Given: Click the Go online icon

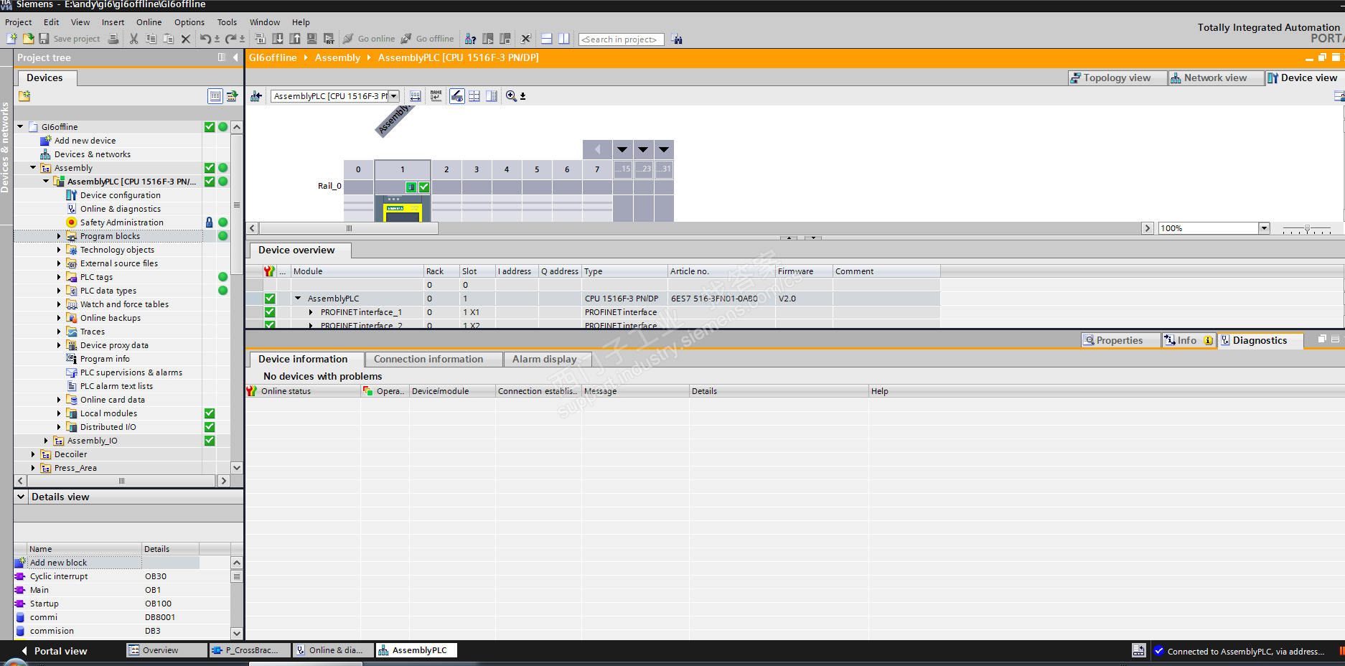Looking at the screenshot, I should point(349,39).
